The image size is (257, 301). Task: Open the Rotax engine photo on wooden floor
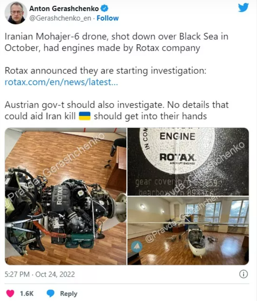(66, 196)
